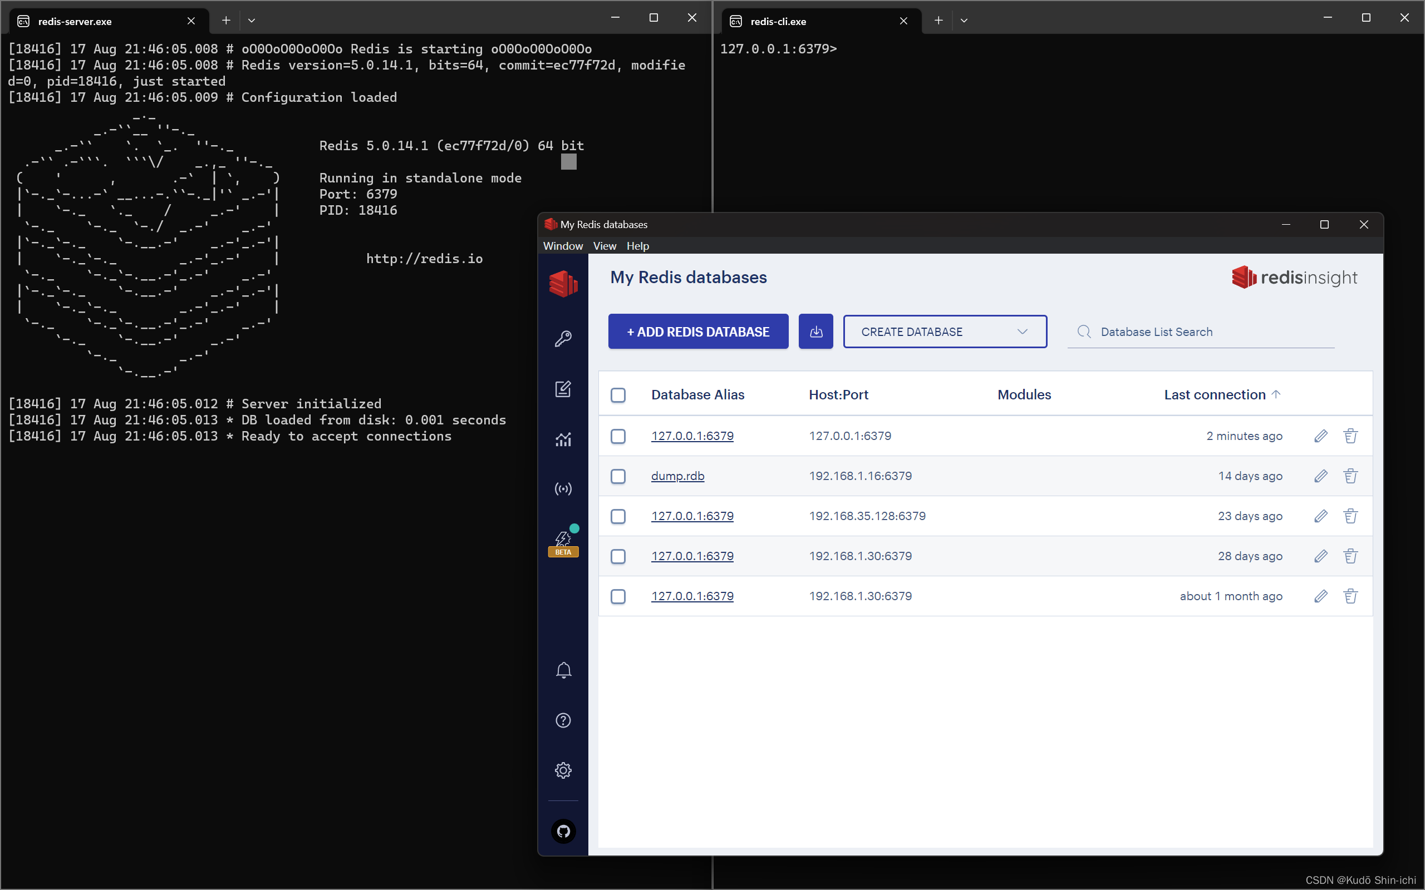Click the Modules column header
The width and height of the screenshot is (1425, 890).
1024,394
